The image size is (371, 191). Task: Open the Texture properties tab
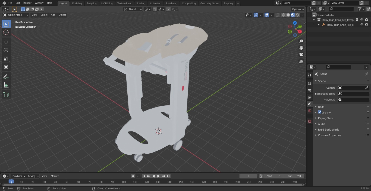(310, 121)
